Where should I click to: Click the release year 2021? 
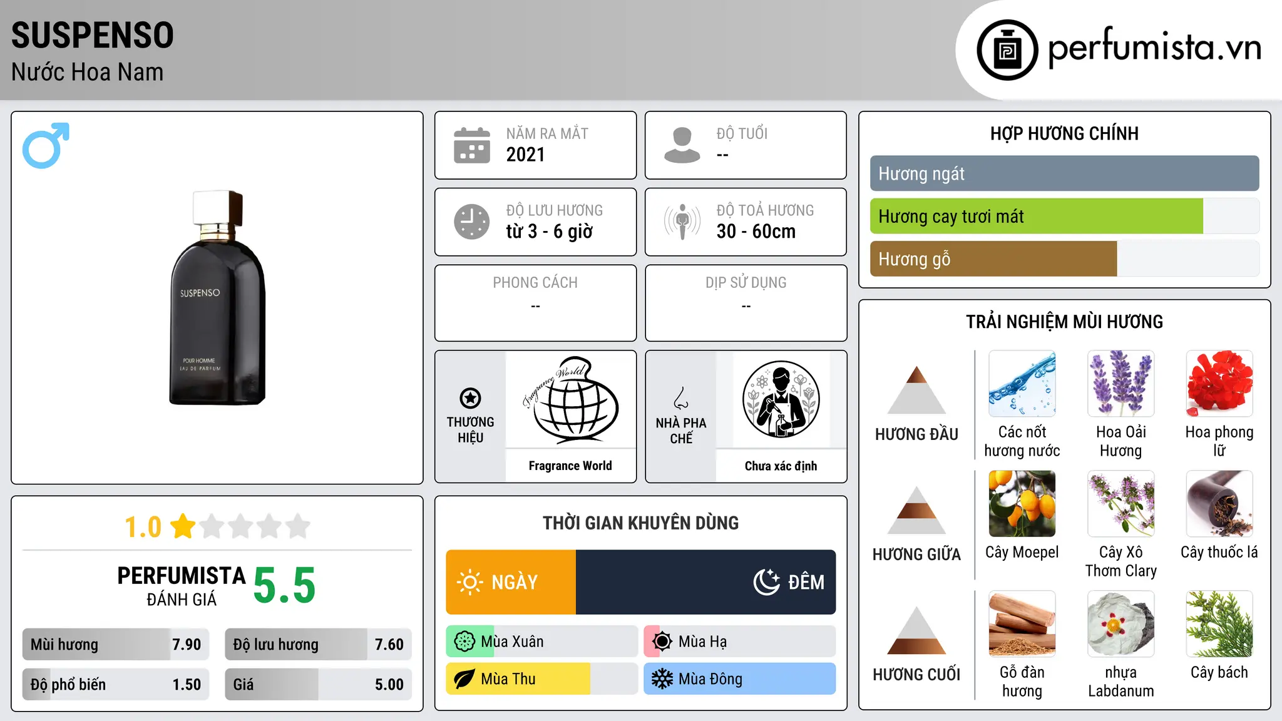tap(525, 155)
